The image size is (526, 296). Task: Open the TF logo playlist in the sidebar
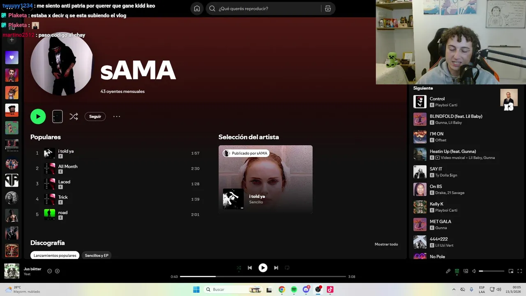pyautogui.click(x=12, y=180)
